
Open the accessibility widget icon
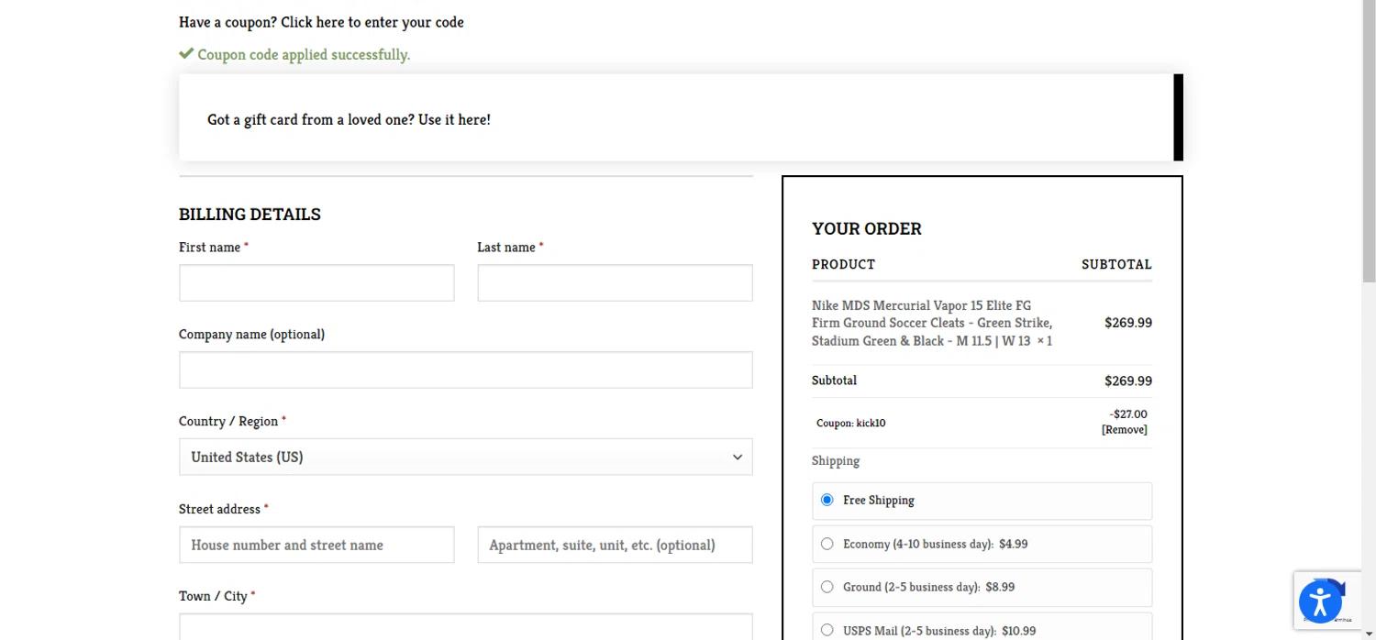coord(1320,602)
